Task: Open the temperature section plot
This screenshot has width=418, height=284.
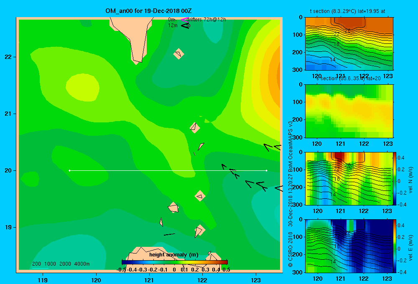Action: [x=349, y=44]
